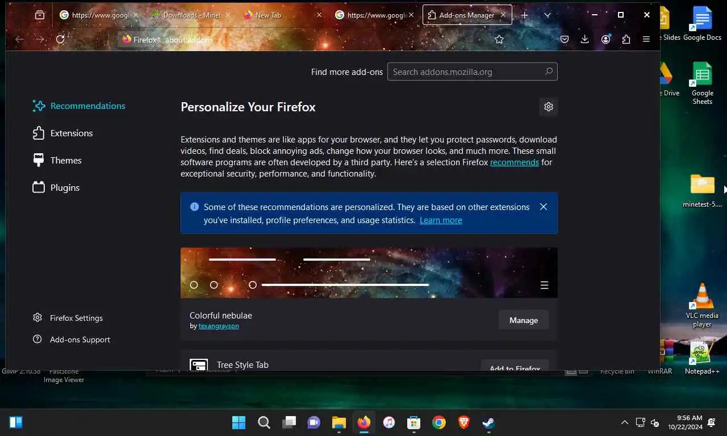Screen dimensions: 727x436
Task: Open iTunes from taskbar
Action: [389, 422]
